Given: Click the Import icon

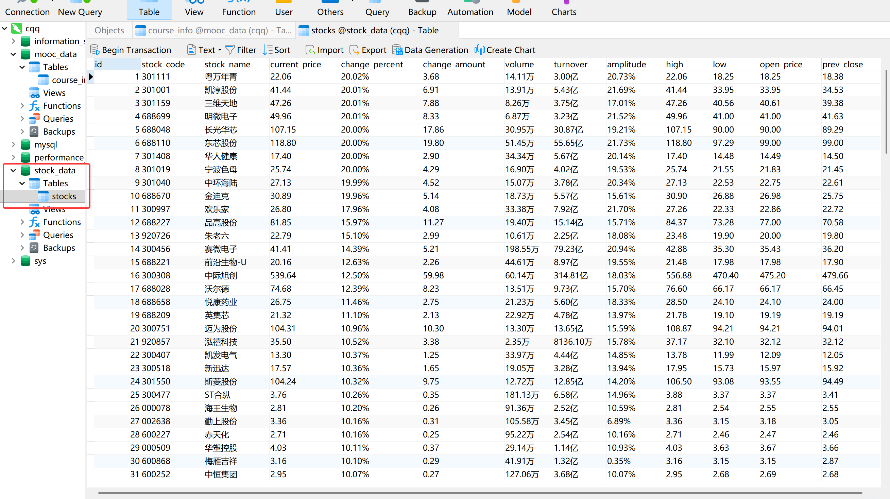Looking at the screenshot, I should [x=310, y=50].
